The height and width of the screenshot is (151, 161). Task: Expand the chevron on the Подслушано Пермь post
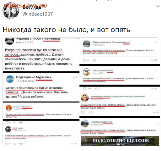[x=156, y=71]
